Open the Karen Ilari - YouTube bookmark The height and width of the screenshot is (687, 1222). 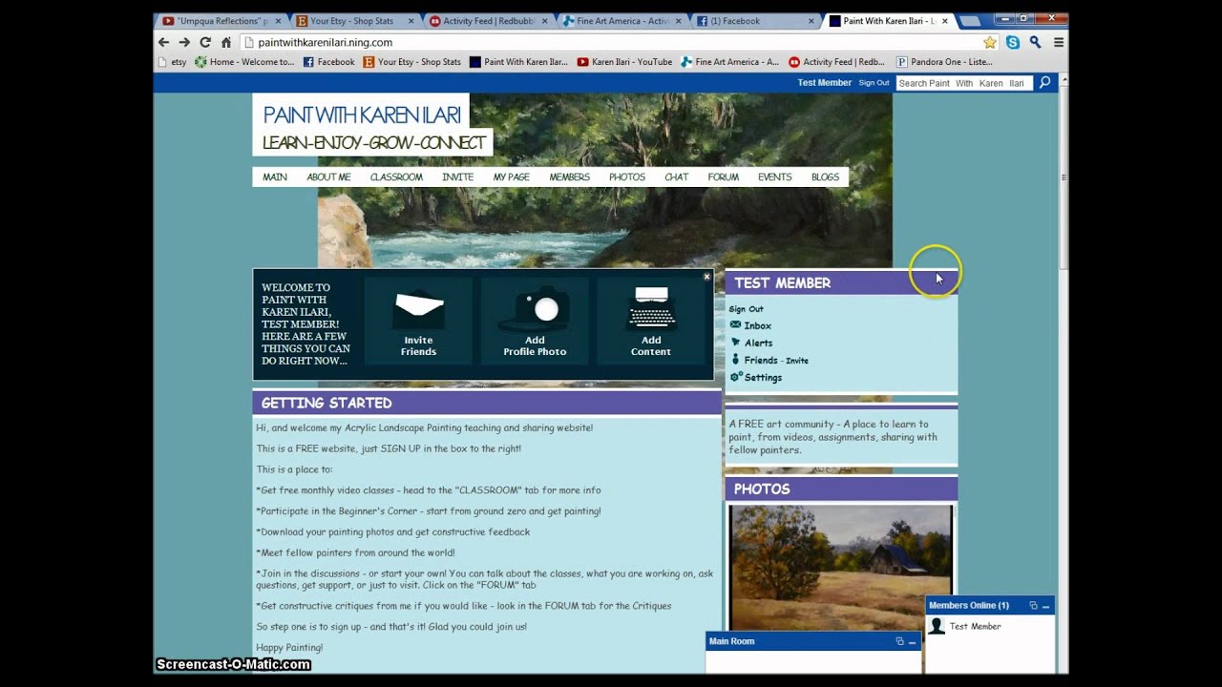click(624, 62)
